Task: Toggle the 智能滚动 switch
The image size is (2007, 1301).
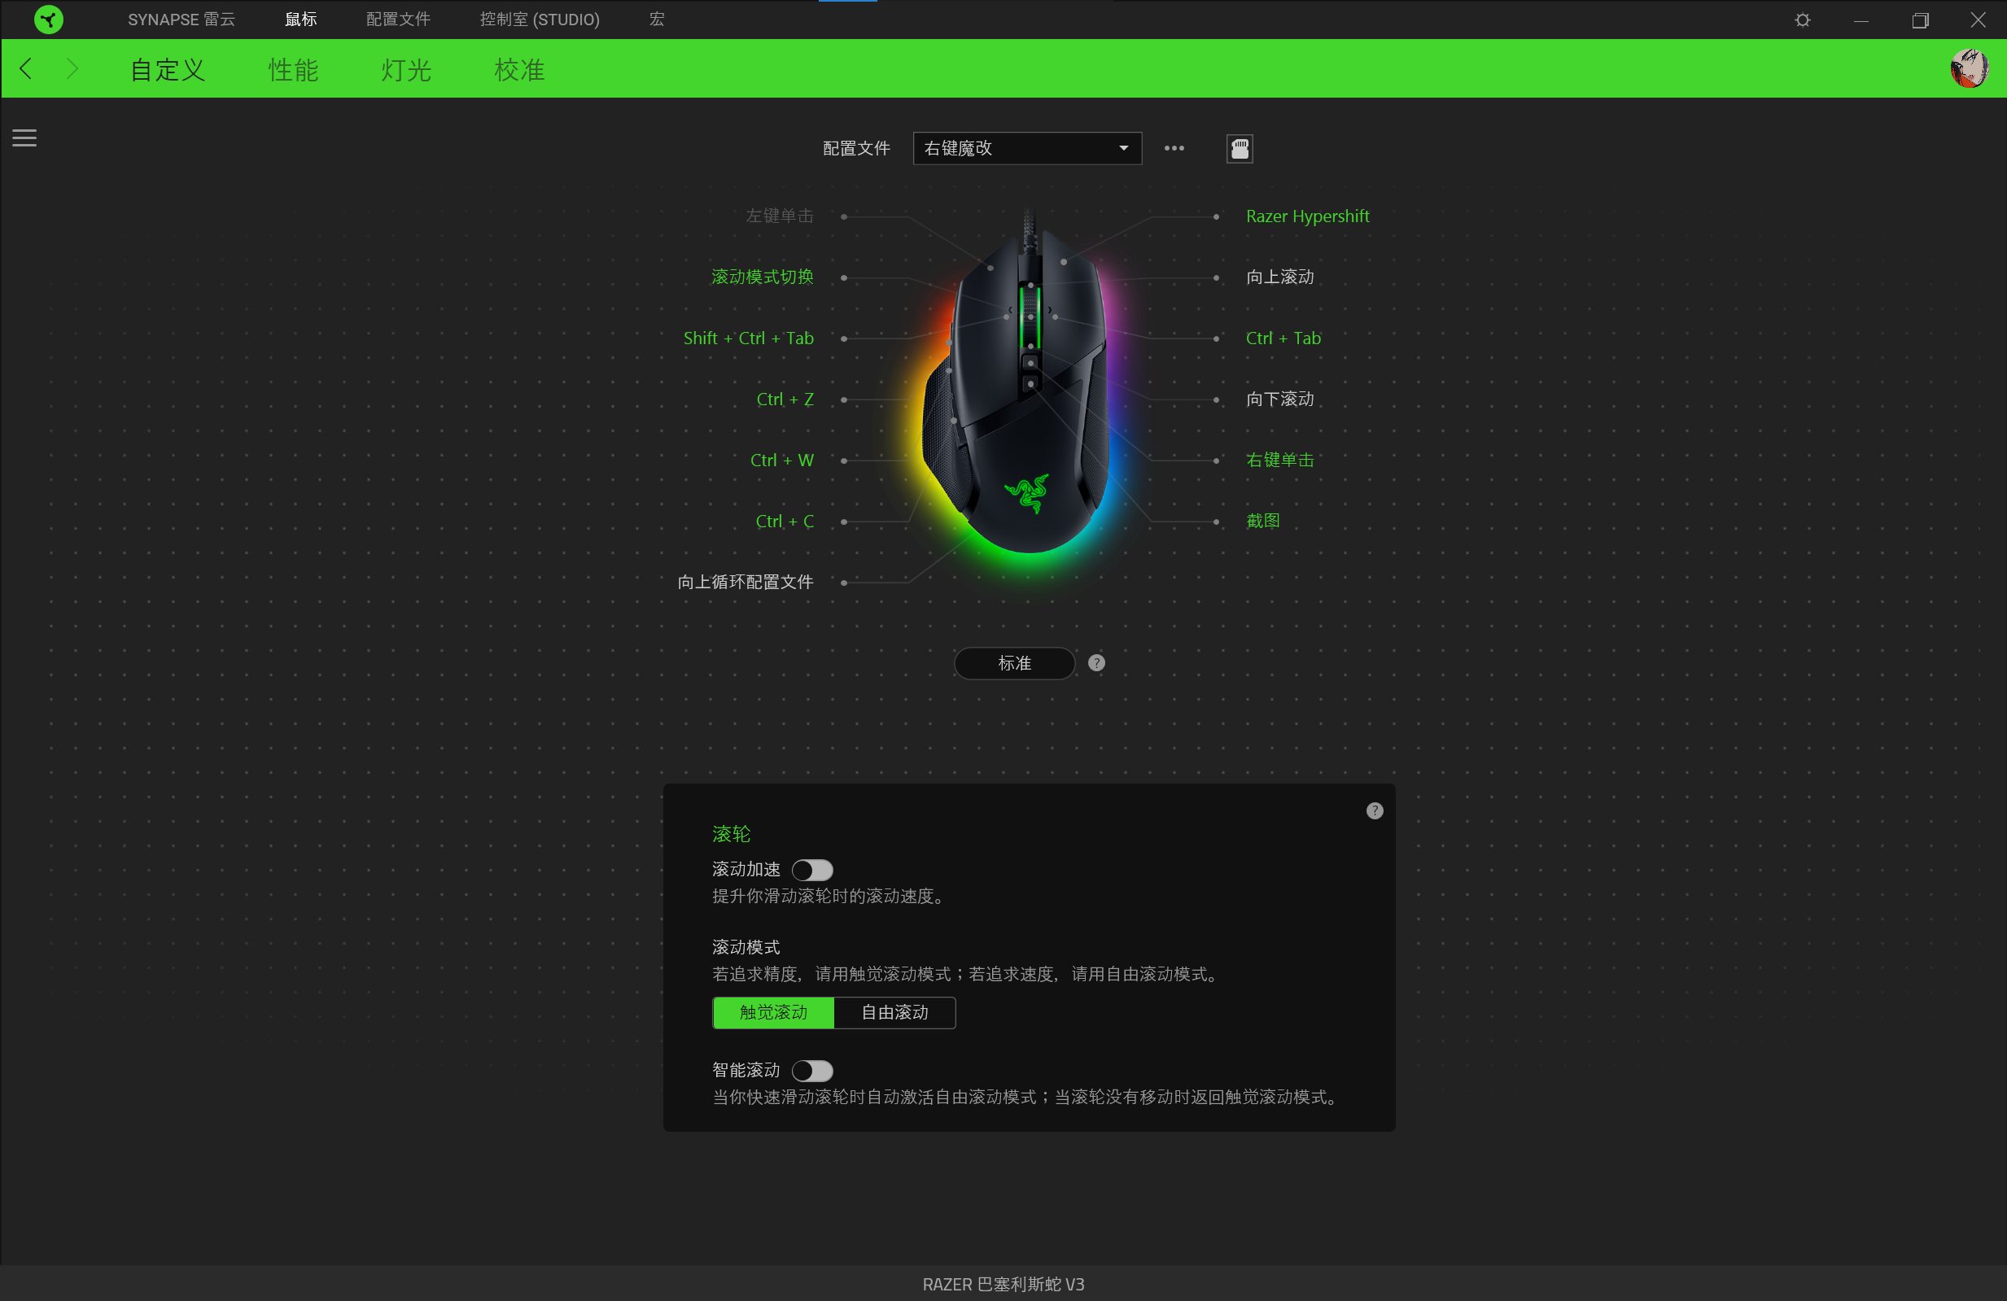Action: point(812,1071)
